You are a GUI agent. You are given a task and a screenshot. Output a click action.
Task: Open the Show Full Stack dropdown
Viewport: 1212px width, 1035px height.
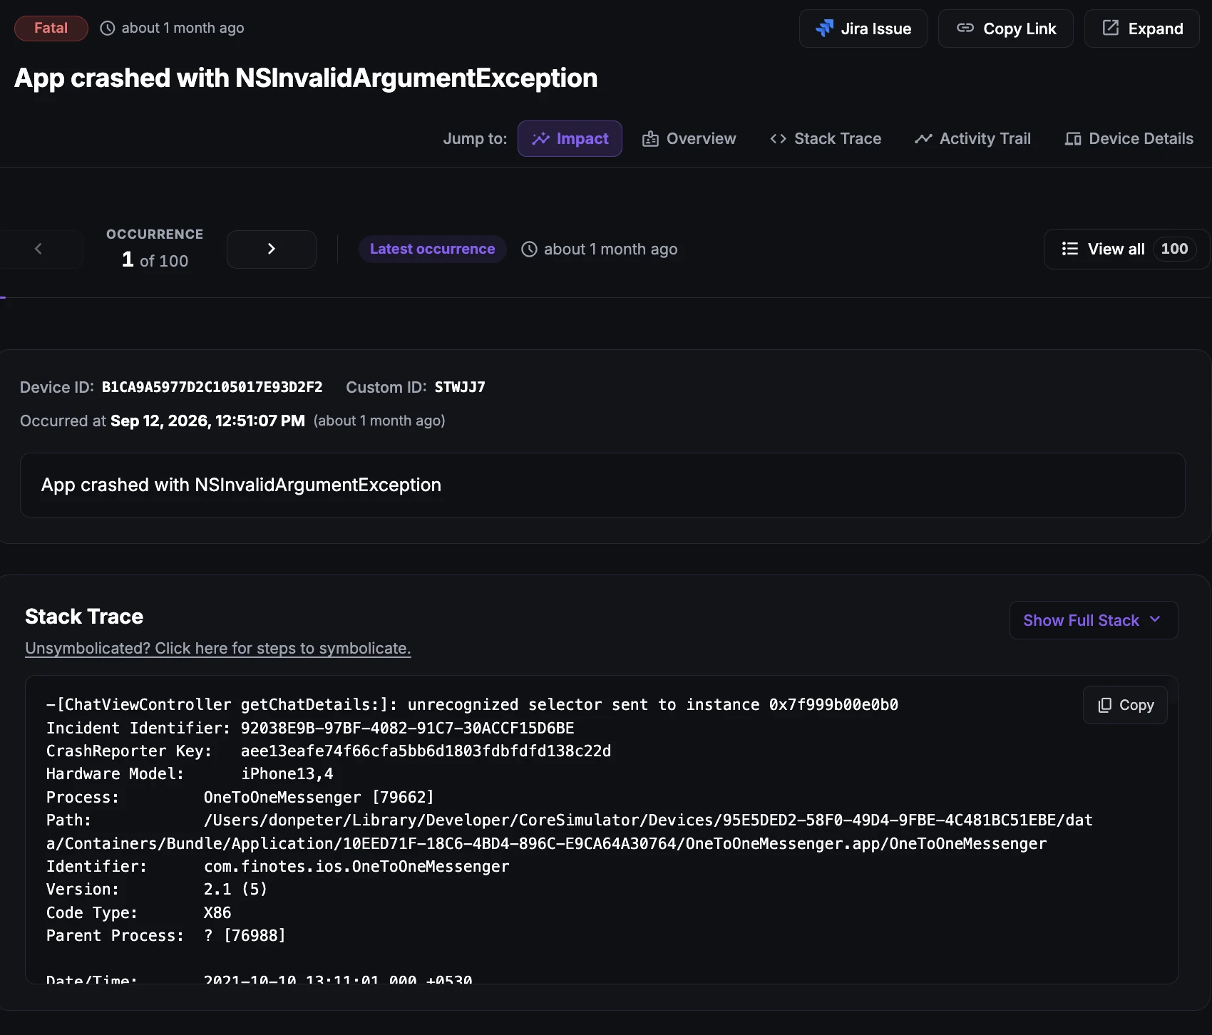1094,620
